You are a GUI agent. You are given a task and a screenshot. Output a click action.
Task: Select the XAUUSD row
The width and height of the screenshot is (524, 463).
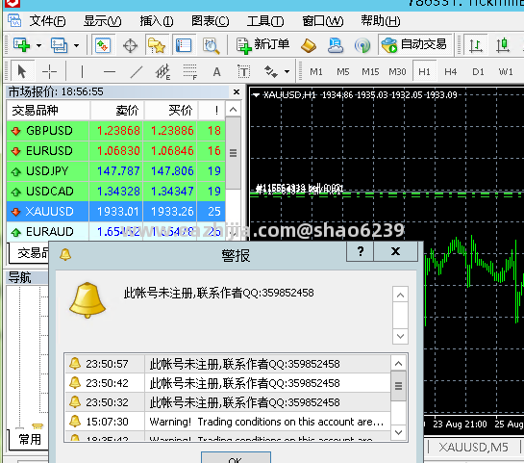tap(115, 211)
